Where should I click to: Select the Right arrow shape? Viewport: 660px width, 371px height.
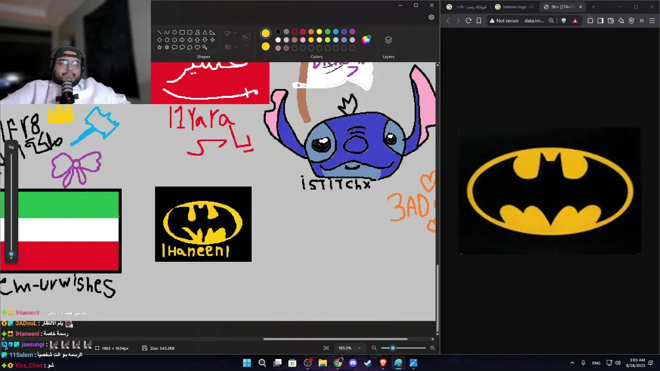(182, 40)
